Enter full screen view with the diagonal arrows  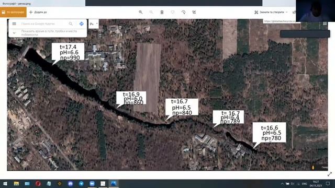[x=330, y=174]
